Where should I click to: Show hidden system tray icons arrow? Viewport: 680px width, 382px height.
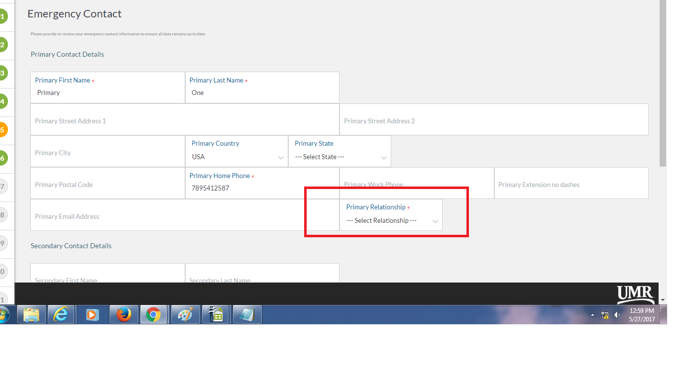(x=592, y=315)
